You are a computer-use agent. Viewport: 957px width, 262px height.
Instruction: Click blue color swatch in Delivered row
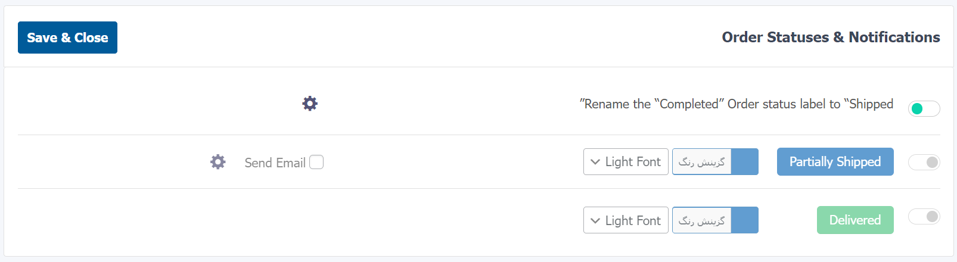745,220
